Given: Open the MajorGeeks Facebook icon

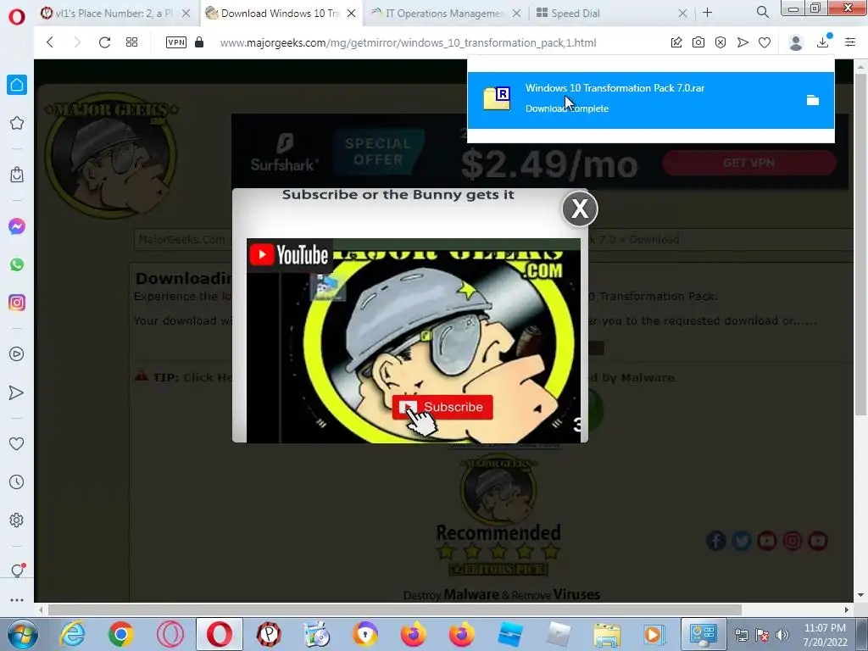Looking at the screenshot, I should 715,541.
